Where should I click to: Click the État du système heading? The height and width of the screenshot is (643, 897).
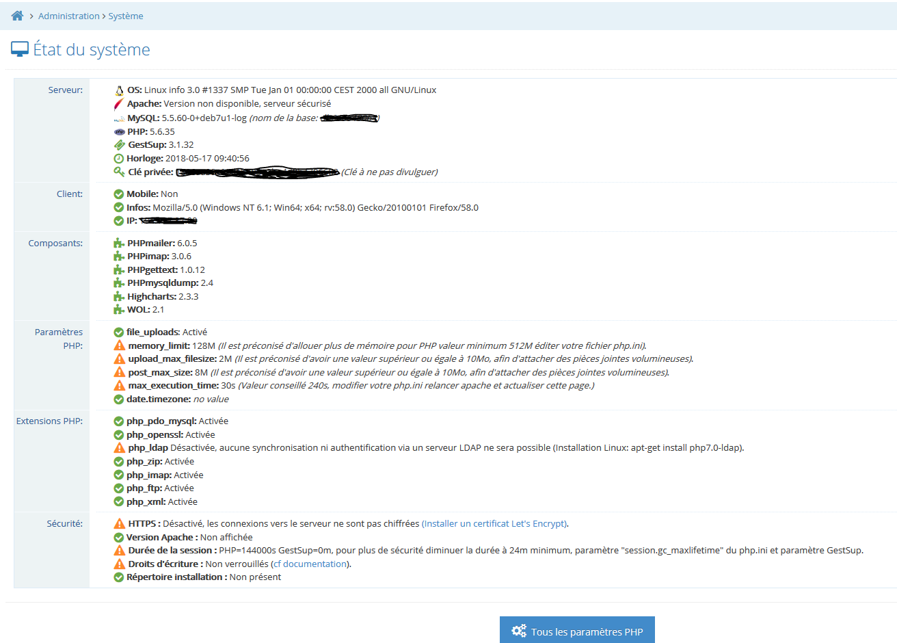coord(92,49)
